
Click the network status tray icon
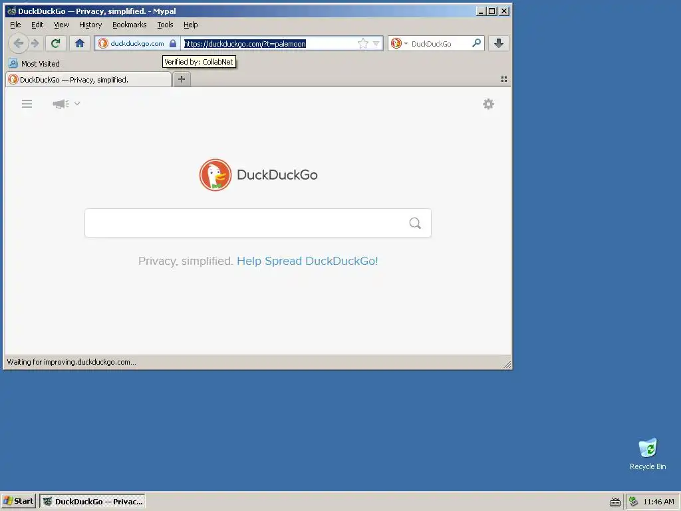pos(634,502)
